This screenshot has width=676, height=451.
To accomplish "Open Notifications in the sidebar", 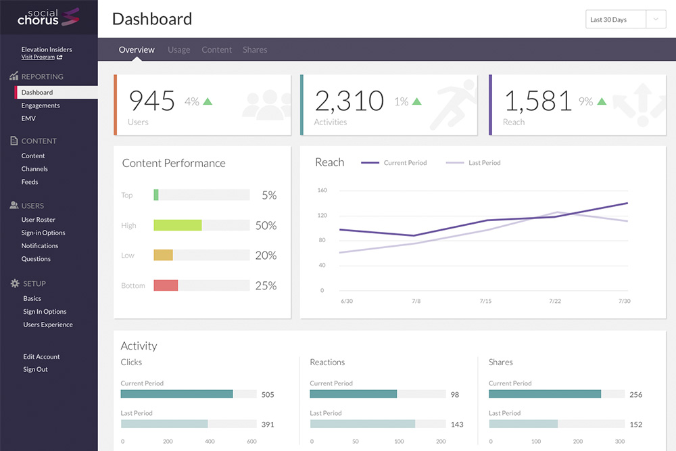I will click(x=40, y=245).
